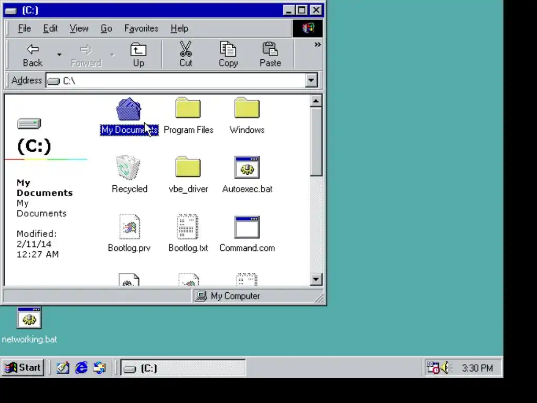
Task: Click the Windows logo throbber icon
Action: pyautogui.click(x=307, y=28)
